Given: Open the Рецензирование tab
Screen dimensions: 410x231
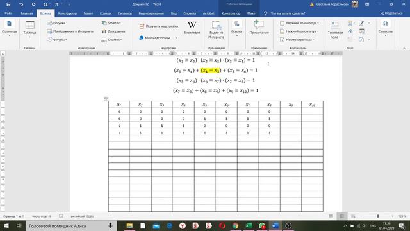Looking at the screenshot, I should click(x=151, y=13).
